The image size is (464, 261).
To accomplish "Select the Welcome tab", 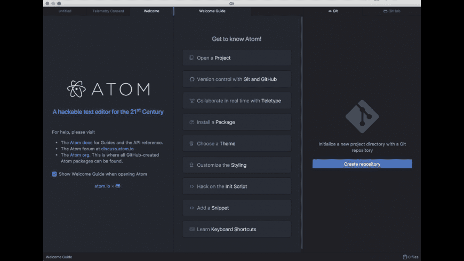I will click(x=151, y=11).
